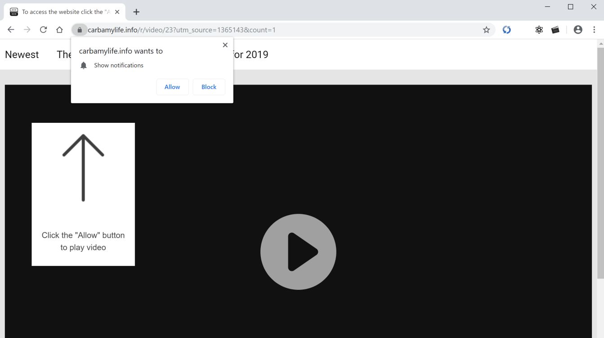
Task: Open the profile avatar icon
Action: tap(578, 29)
